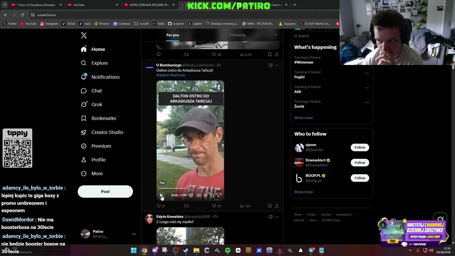
Task: Reload the page with the refresh button
Action: click(x=22, y=15)
